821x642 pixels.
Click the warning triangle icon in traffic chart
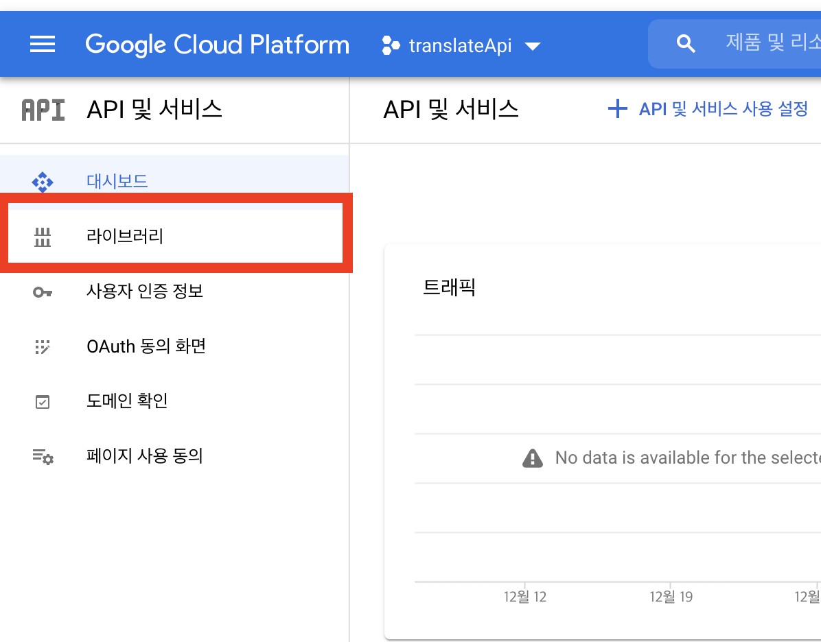533,458
